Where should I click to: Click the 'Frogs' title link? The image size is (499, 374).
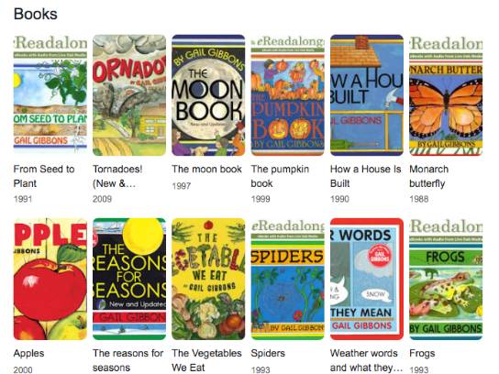pos(422,353)
